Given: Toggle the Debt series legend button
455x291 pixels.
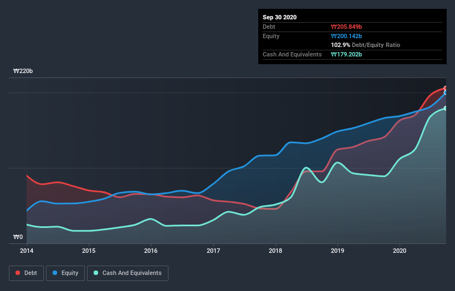Looking at the screenshot, I should coord(26,273).
